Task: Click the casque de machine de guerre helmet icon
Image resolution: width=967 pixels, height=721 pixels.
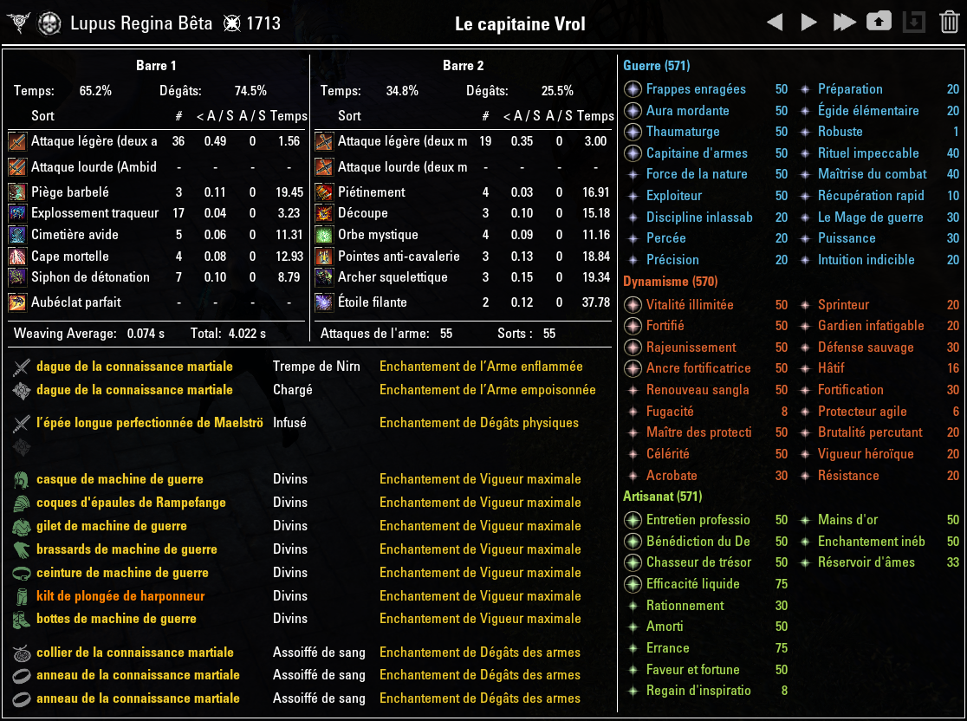Action: [x=22, y=479]
